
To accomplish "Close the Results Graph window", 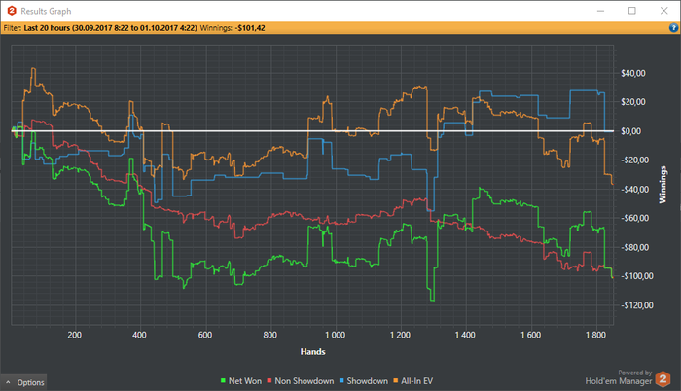I will coord(664,11).
